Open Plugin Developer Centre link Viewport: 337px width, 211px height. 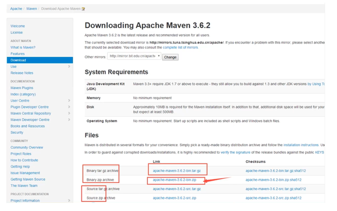(29, 107)
